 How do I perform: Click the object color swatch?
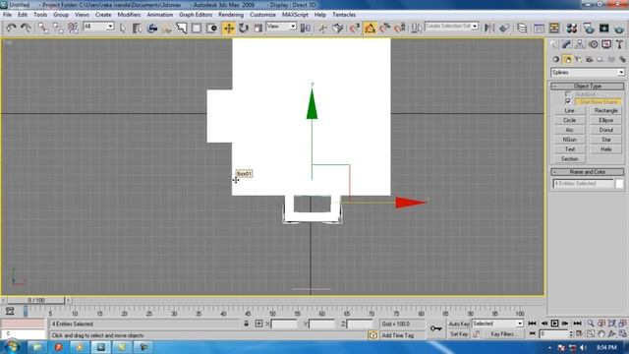(619, 184)
